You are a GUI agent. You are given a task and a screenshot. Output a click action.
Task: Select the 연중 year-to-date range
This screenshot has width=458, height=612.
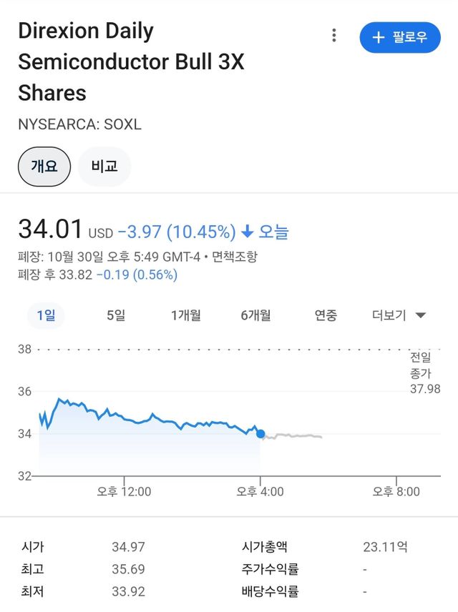point(326,315)
